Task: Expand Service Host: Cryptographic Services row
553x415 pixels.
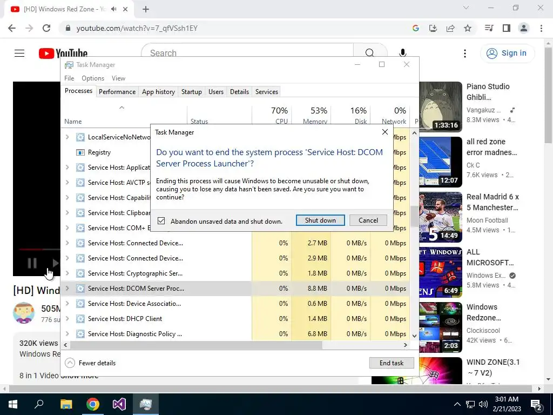Action: (67, 273)
